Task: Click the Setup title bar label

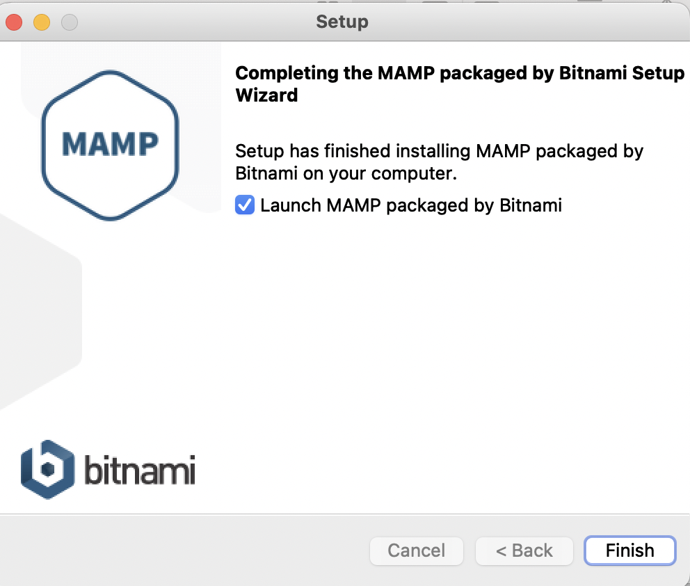Action: (342, 22)
